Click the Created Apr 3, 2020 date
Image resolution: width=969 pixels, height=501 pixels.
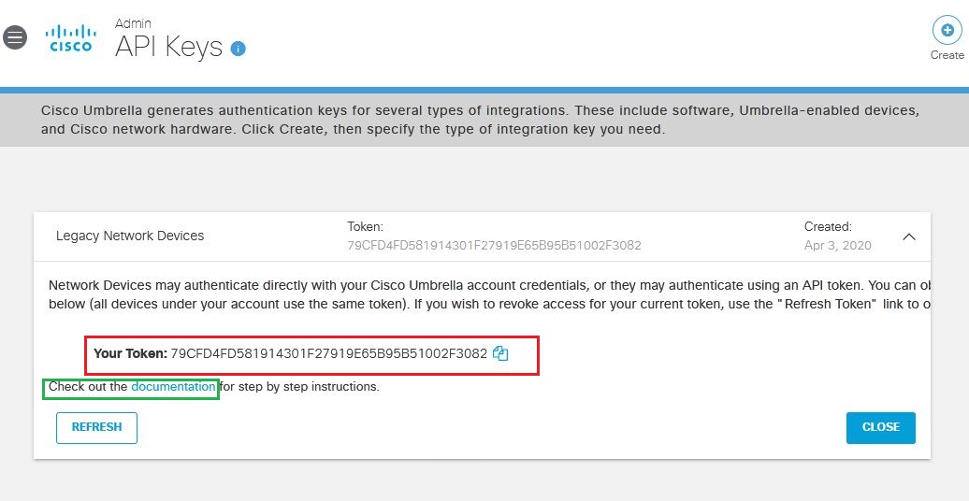[837, 246]
